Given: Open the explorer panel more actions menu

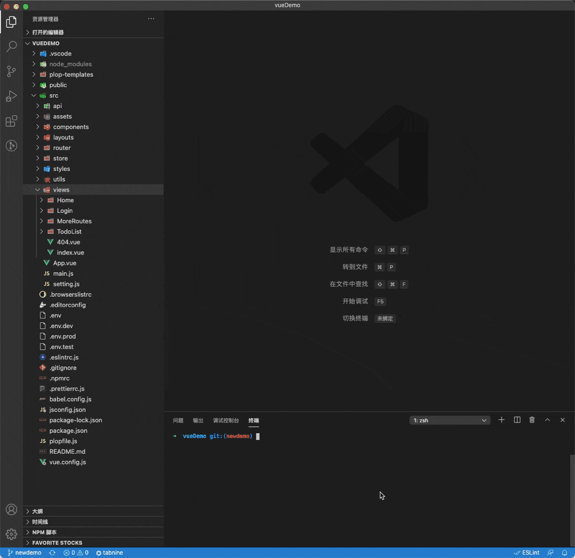Looking at the screenshot, I should coord(151,19).
